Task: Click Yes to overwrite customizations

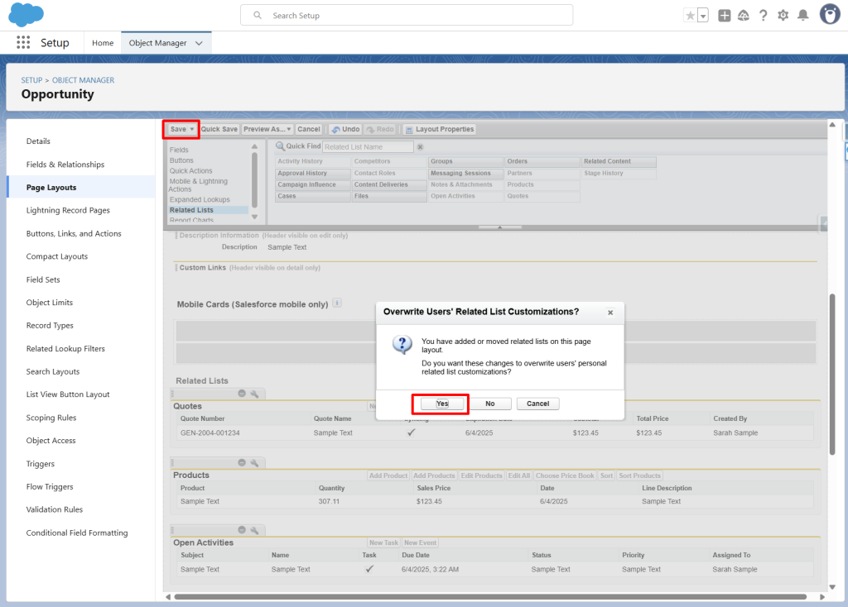Action: pos(441,404)
